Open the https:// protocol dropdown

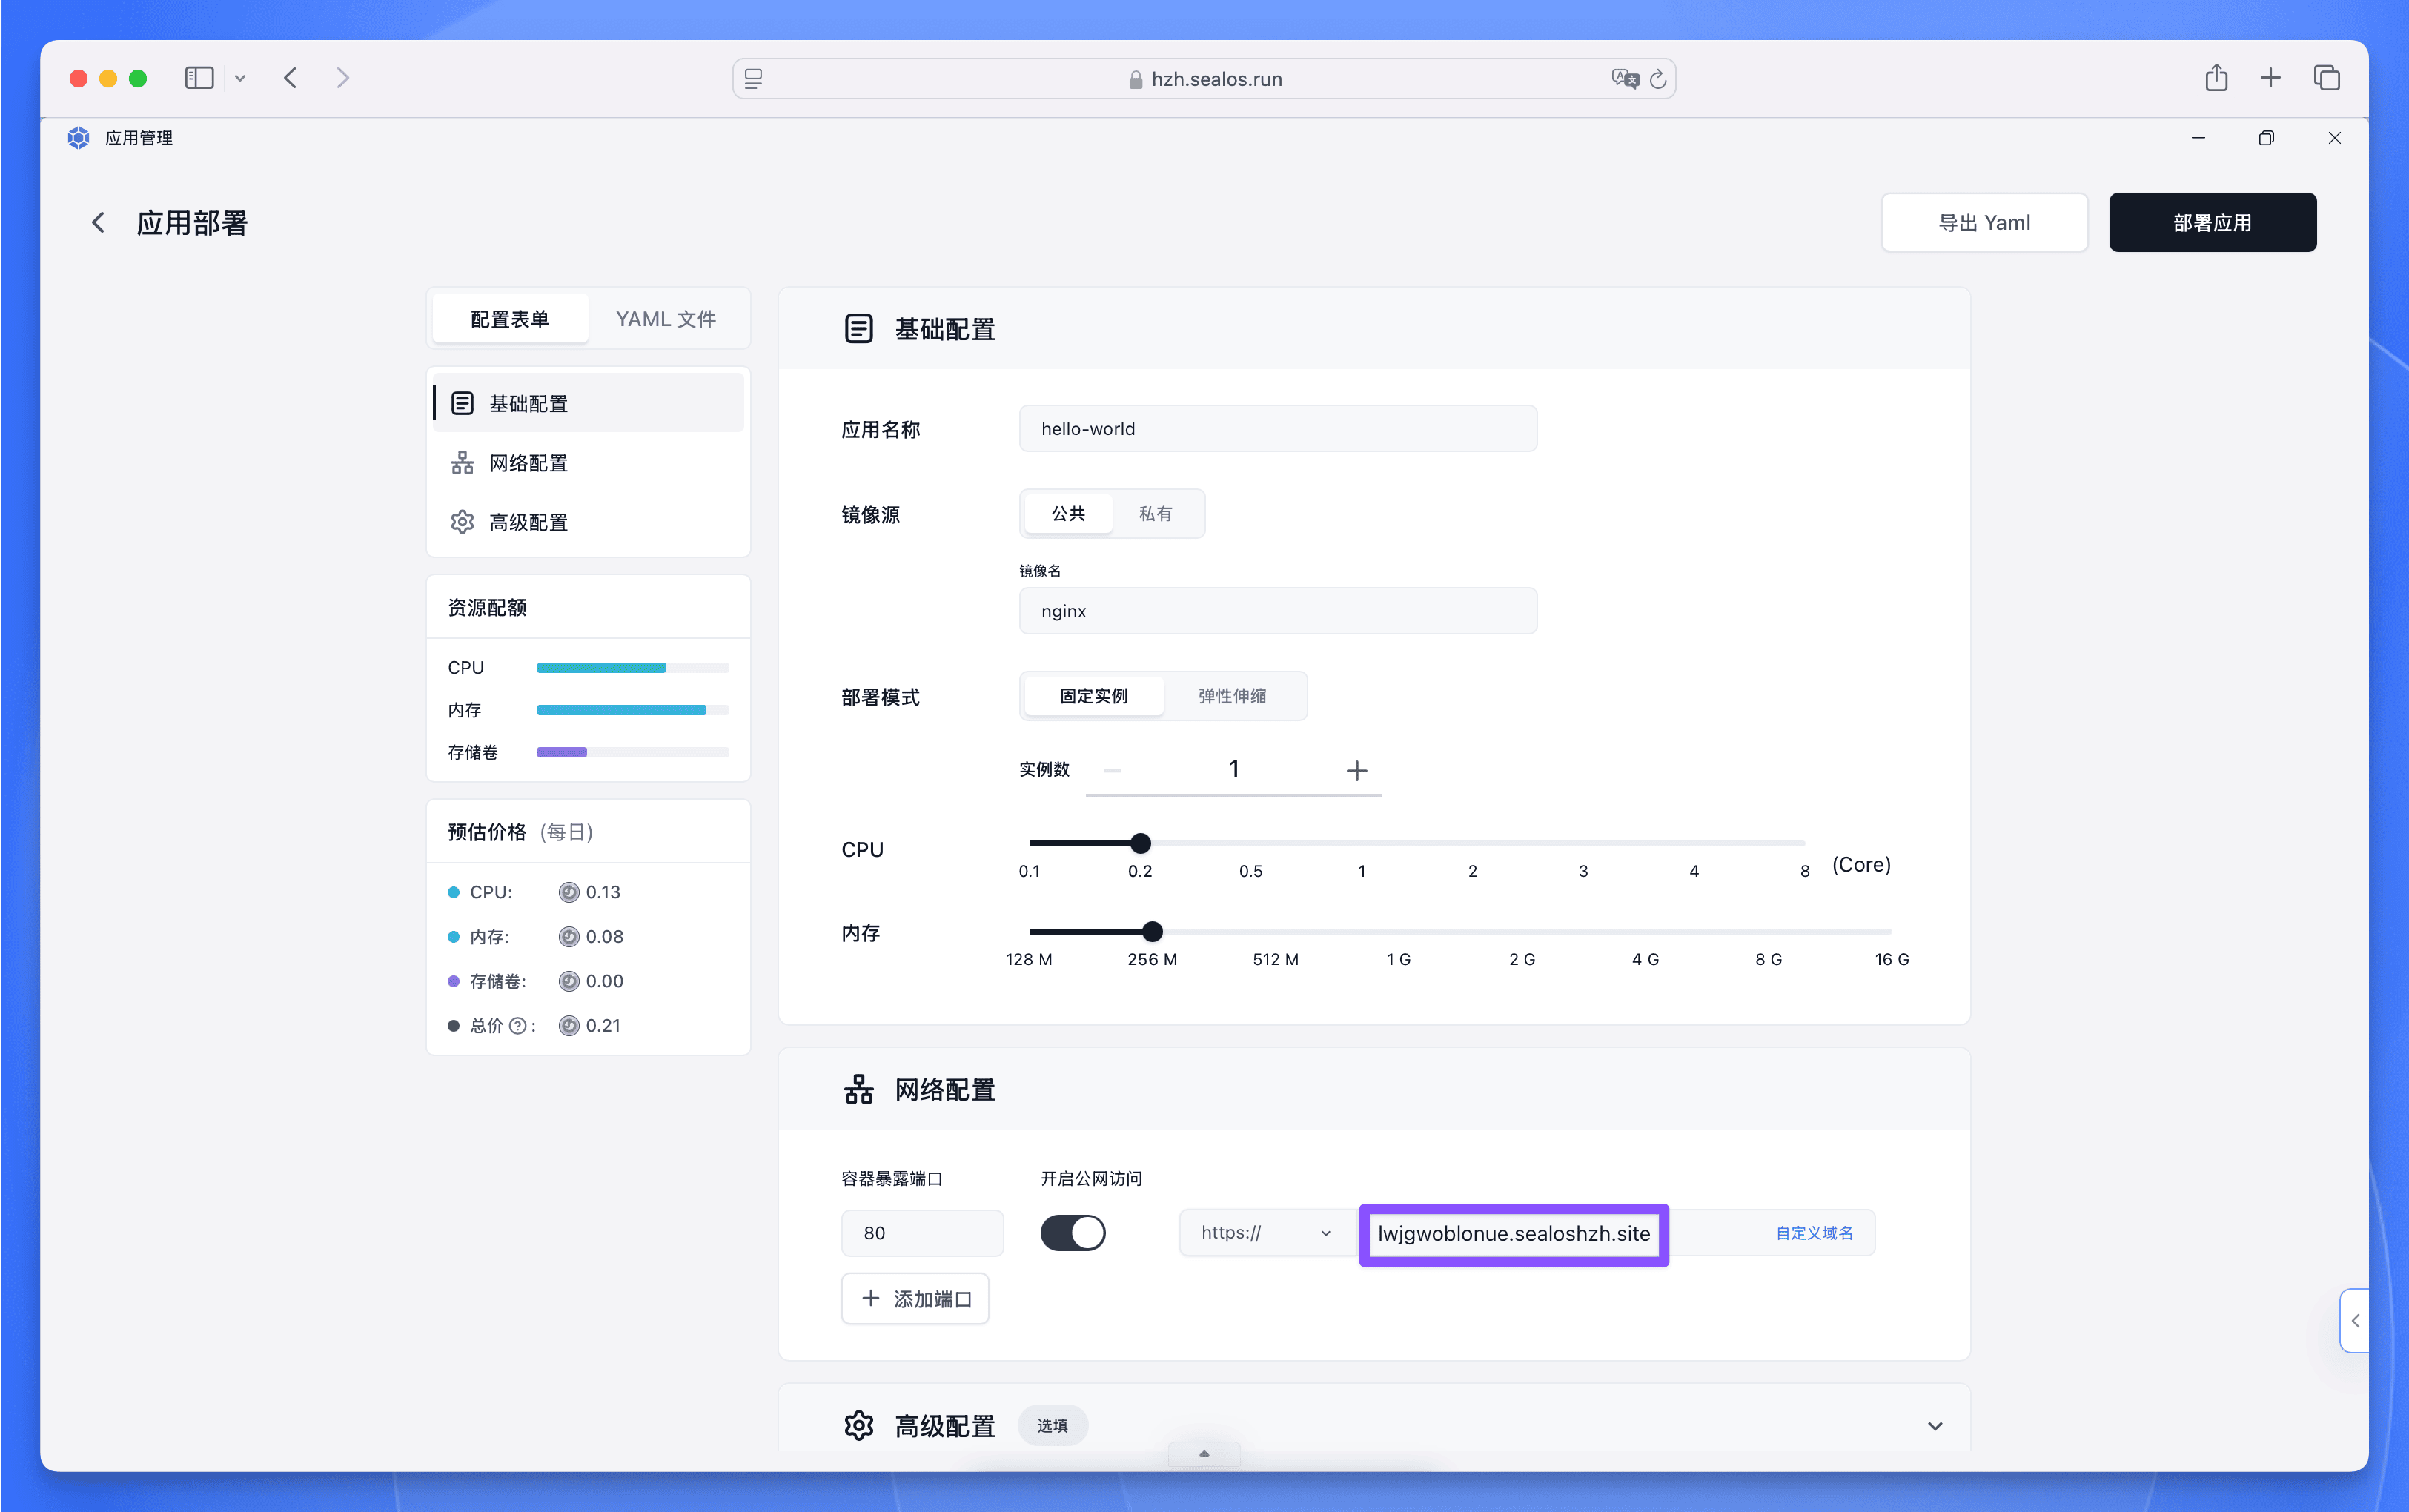tap(1265, 1233)
